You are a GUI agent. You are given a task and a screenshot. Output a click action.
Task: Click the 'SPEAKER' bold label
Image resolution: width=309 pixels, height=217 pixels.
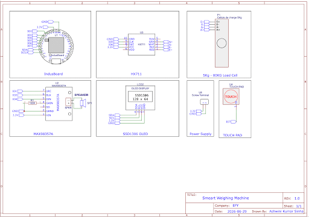pos(81,95)
